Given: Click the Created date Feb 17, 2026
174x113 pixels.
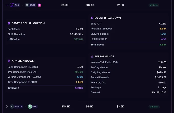Looking at the screenshot, I should (x=159, y=92).
